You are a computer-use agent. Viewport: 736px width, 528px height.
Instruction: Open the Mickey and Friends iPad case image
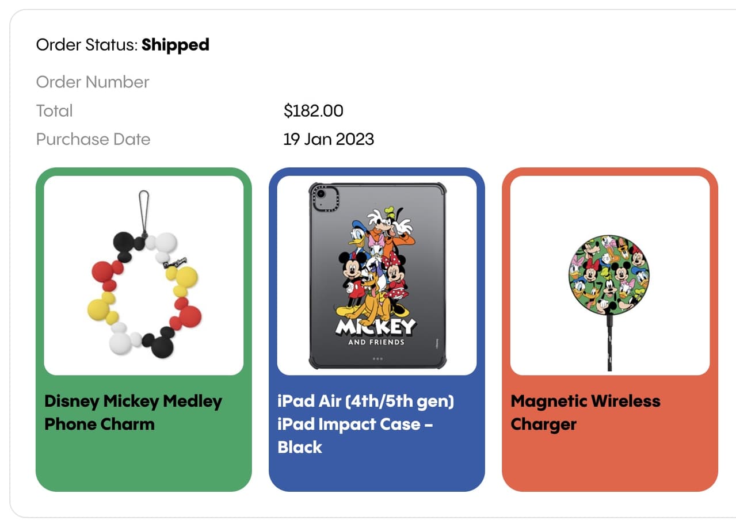[377, 276]
